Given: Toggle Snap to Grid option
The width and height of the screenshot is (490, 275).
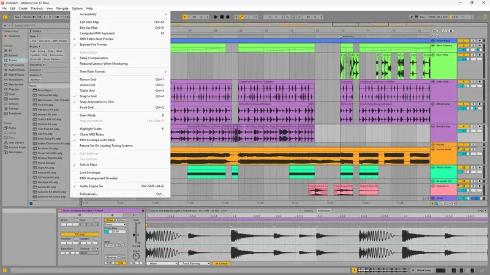Looking at the screenshot, I should (88, 96).
